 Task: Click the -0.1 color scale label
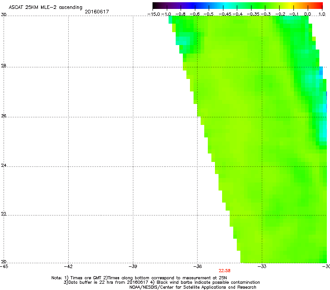pyautogui.click(x=294, y=14)
